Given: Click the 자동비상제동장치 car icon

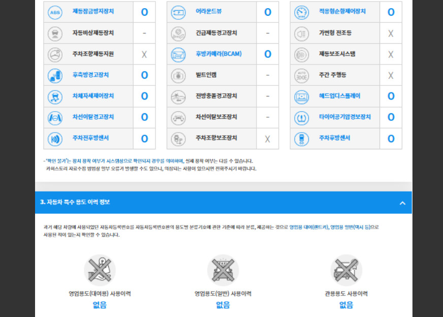Looking at the screenshot, I should tap(55, 34).
